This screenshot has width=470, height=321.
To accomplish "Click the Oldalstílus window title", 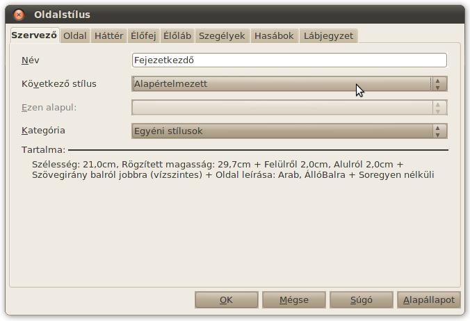I will click(x=62, y=15).
